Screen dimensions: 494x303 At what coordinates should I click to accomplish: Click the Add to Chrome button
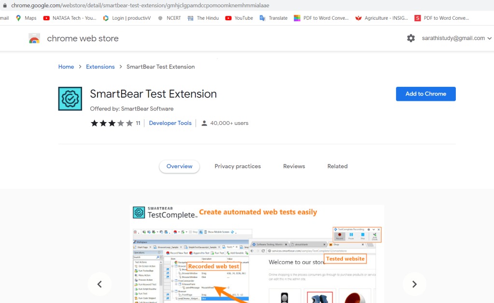[425, 94]
